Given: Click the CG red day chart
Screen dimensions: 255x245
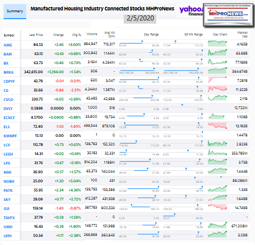Looking at the screenshot, I should [217, 89].
